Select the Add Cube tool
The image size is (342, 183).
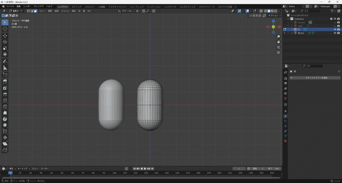click(x=5, y=75)
